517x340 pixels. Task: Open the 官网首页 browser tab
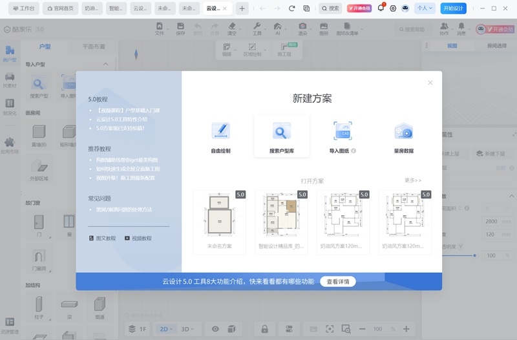(x=61, y=8)
